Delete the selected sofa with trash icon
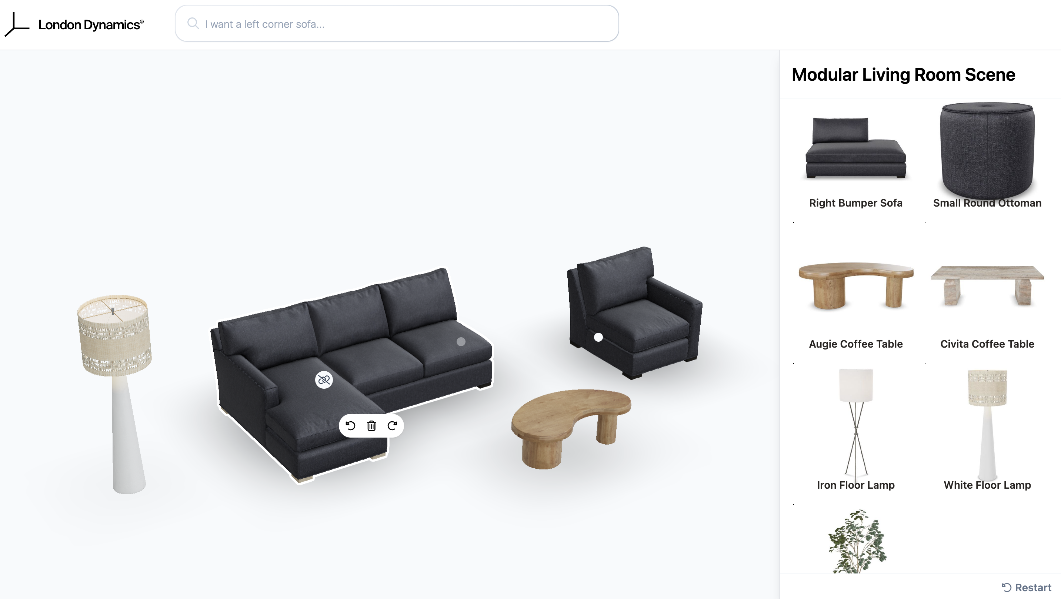 point(371,426)
